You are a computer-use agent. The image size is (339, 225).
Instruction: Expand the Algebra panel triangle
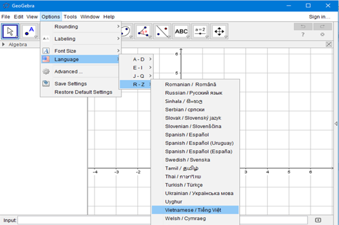[4, 44]
